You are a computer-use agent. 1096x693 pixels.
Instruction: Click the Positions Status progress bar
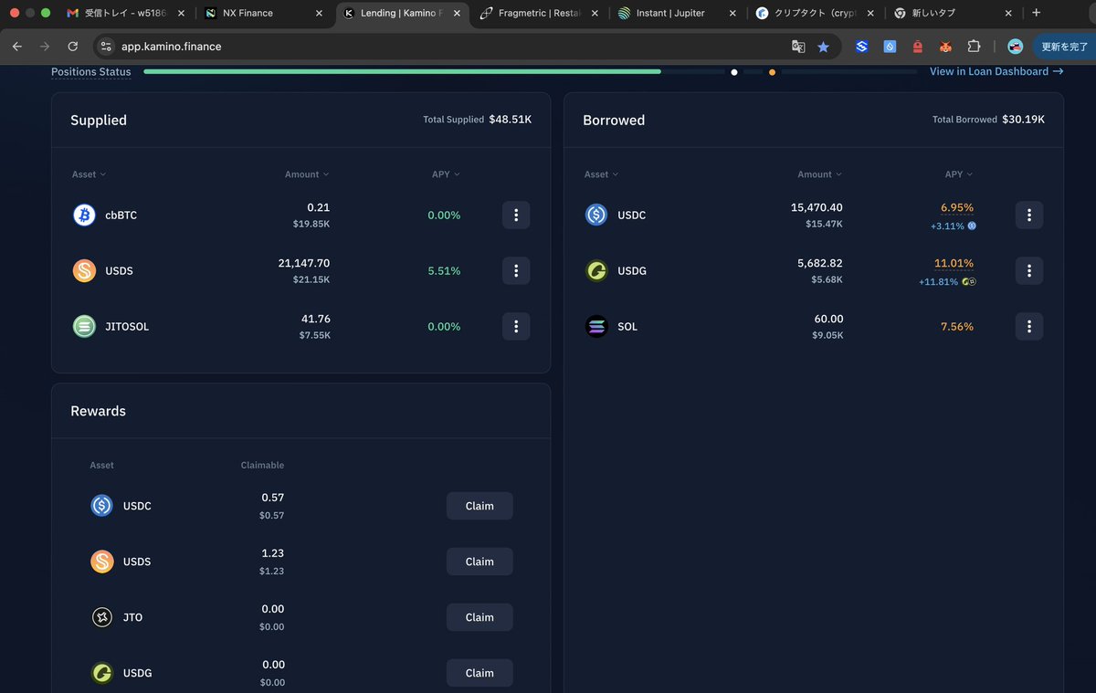pyautogui.click(x=531, y=71)
